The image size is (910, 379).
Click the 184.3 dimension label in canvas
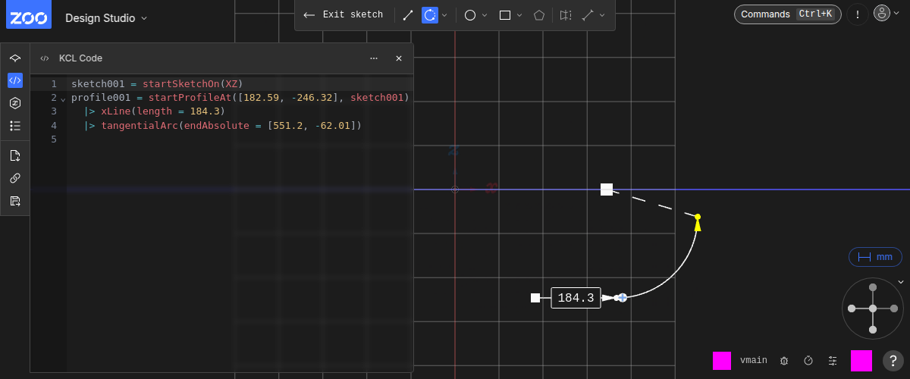tap(576, 298)
